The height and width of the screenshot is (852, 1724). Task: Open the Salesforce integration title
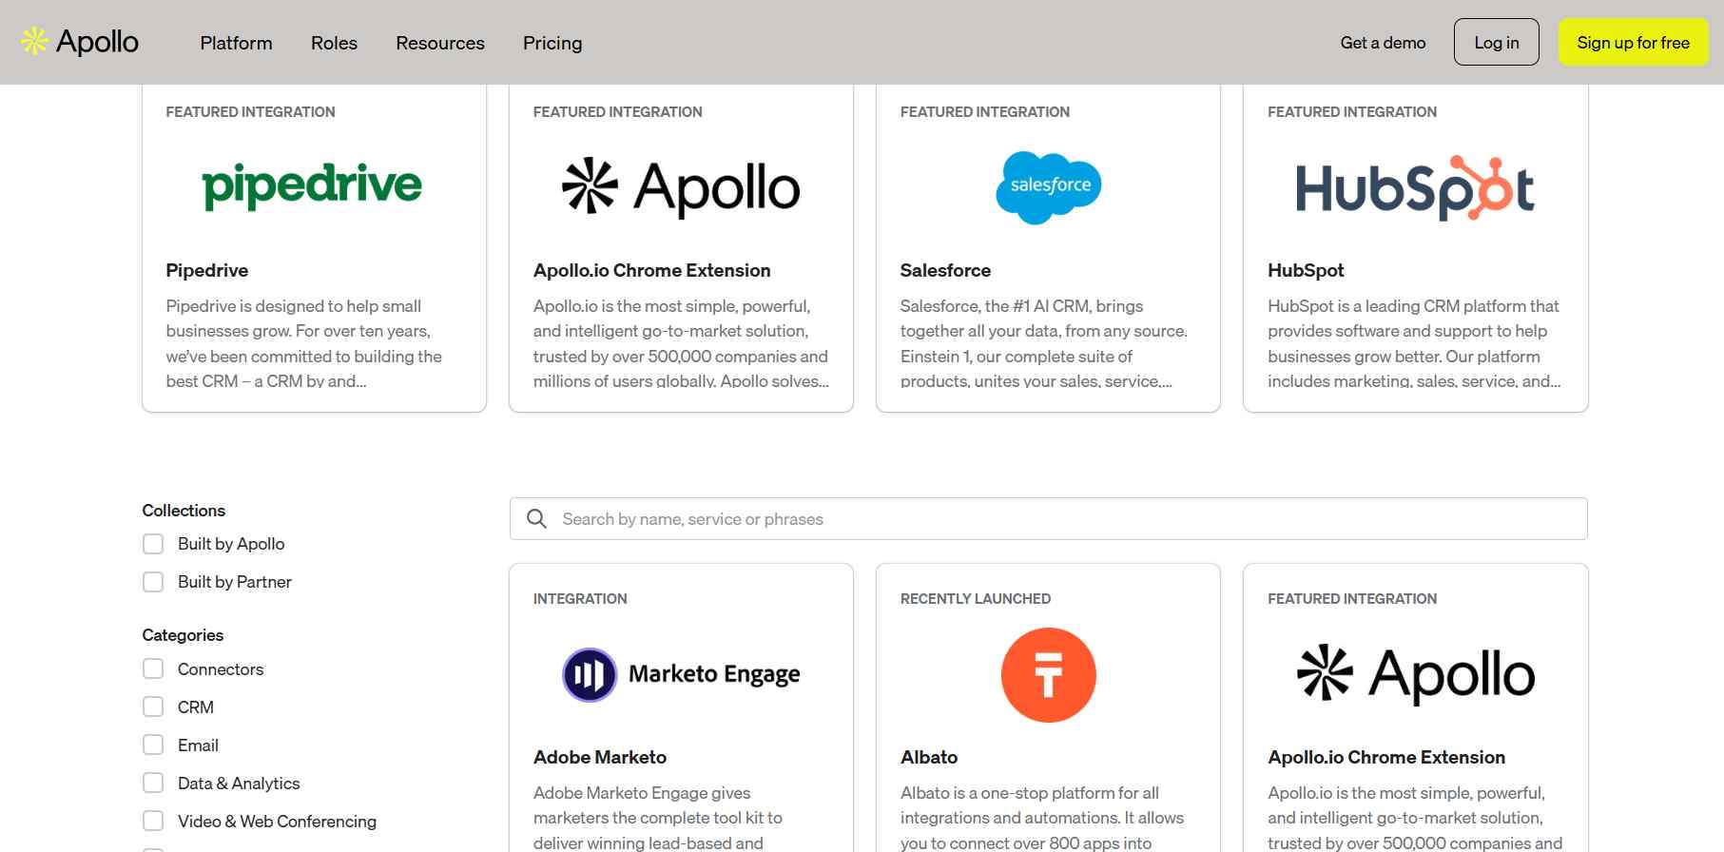[945, 270]
